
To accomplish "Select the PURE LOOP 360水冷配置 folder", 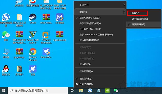I will [x=60, y=5].
